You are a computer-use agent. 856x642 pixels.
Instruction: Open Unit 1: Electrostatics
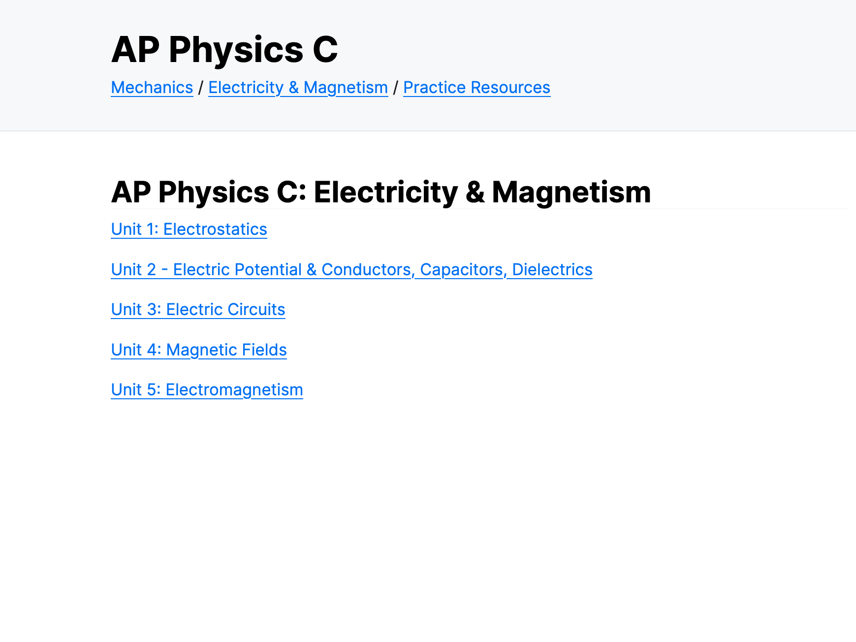189,229
